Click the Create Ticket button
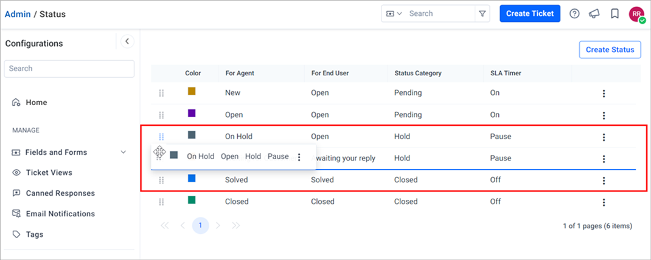The image size is (651, 260). 530,14
